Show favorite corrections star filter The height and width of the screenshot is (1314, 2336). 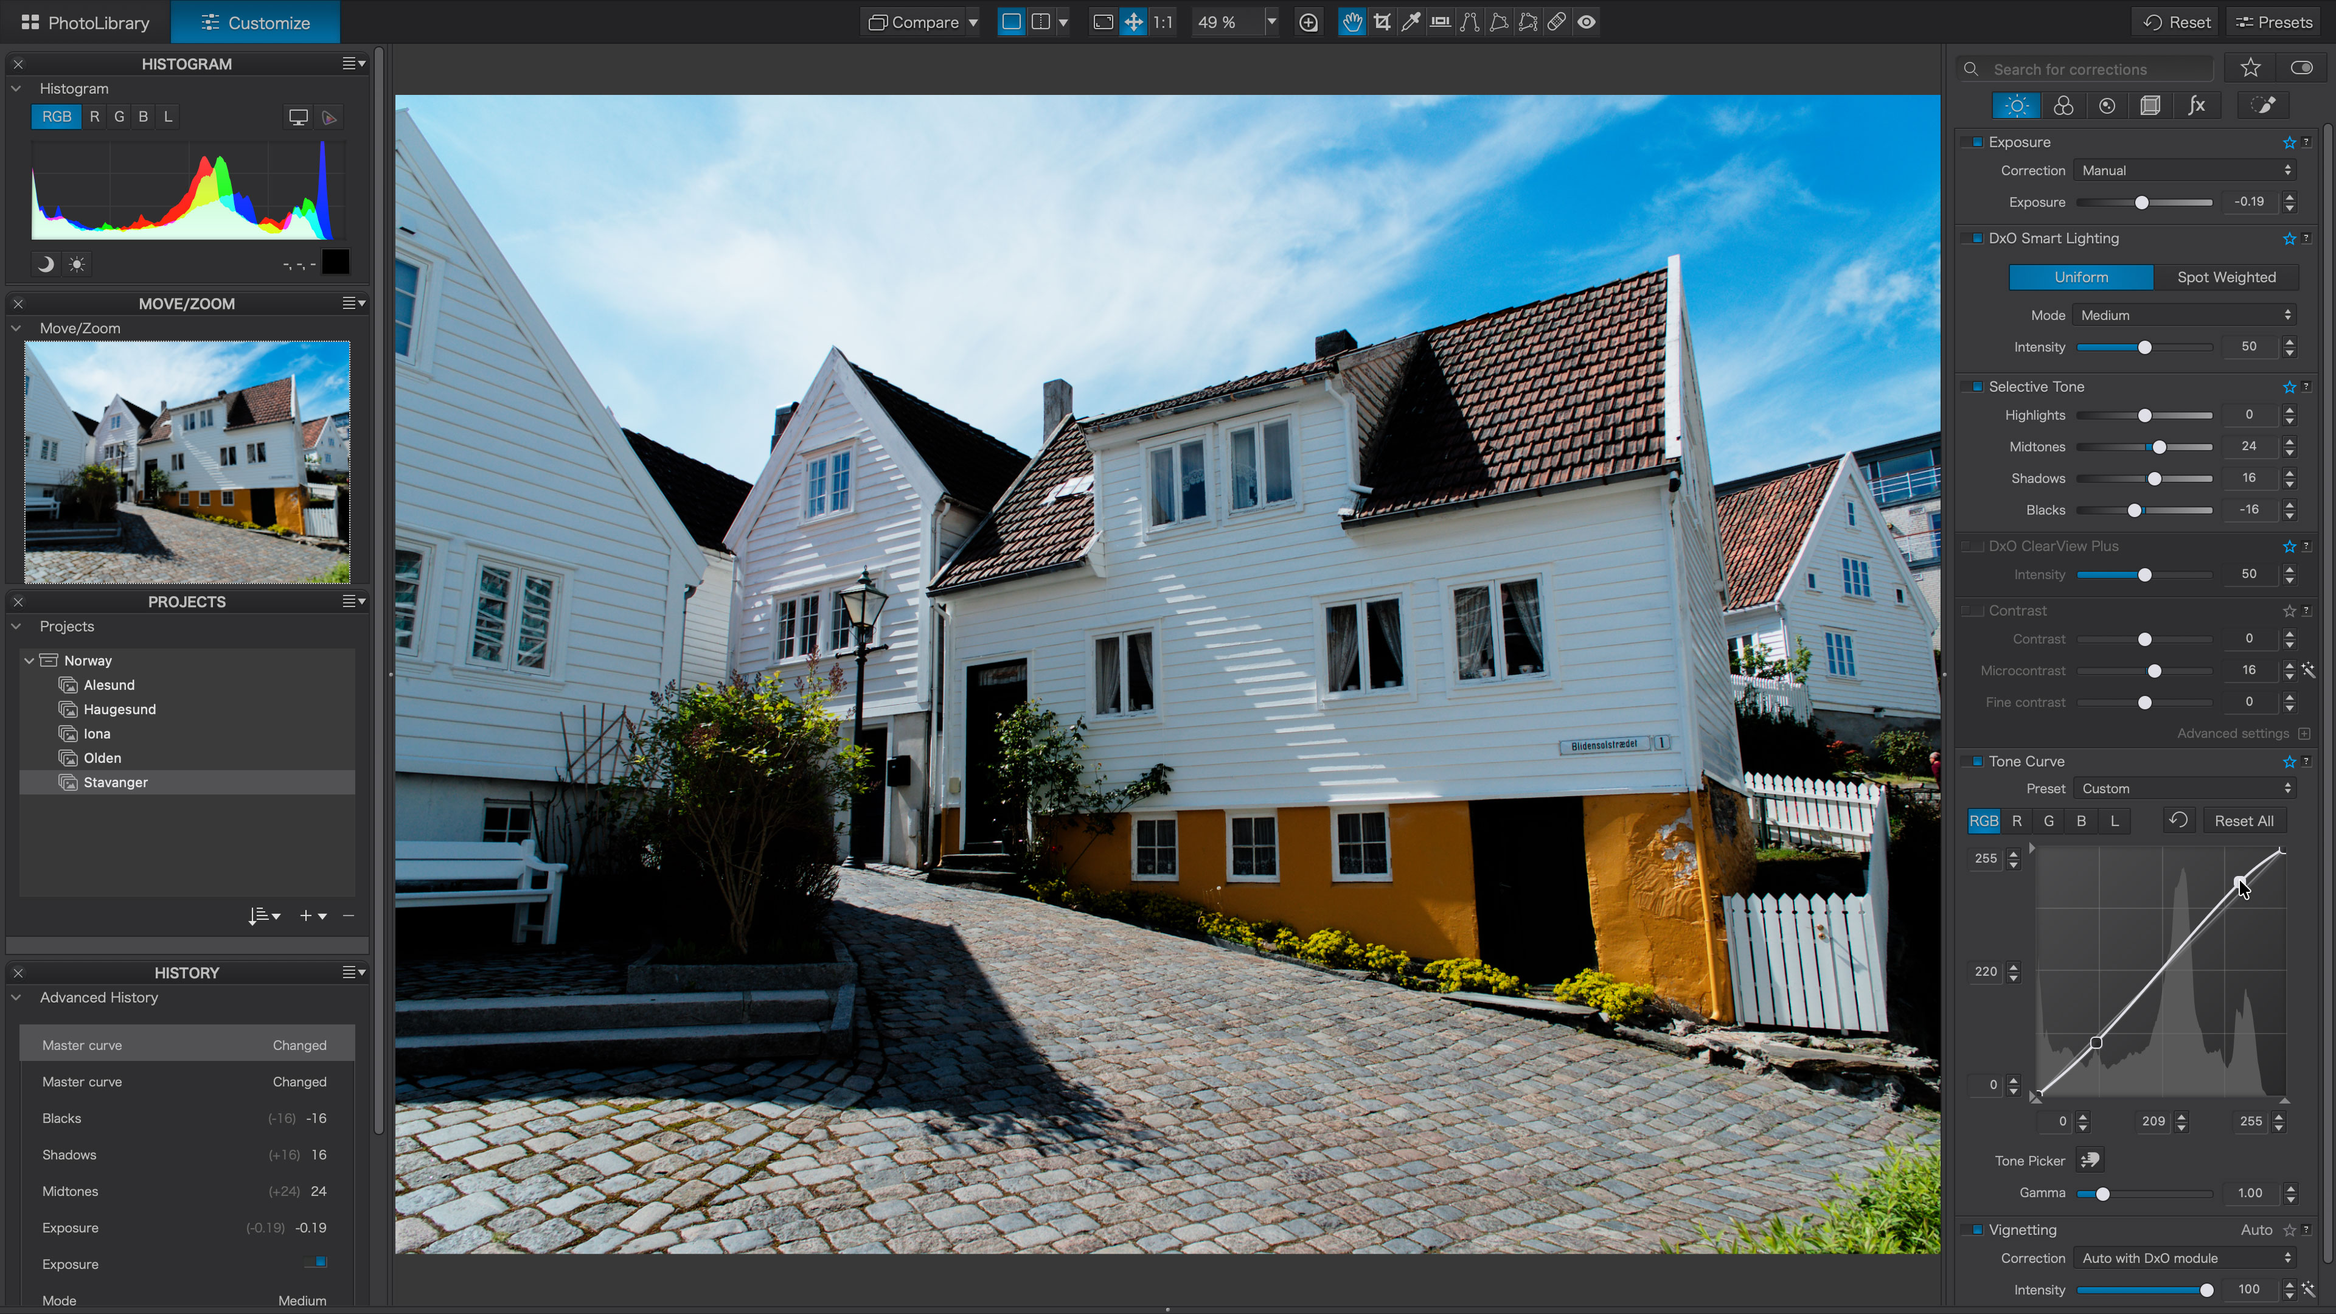click(x=2250, y=68)
